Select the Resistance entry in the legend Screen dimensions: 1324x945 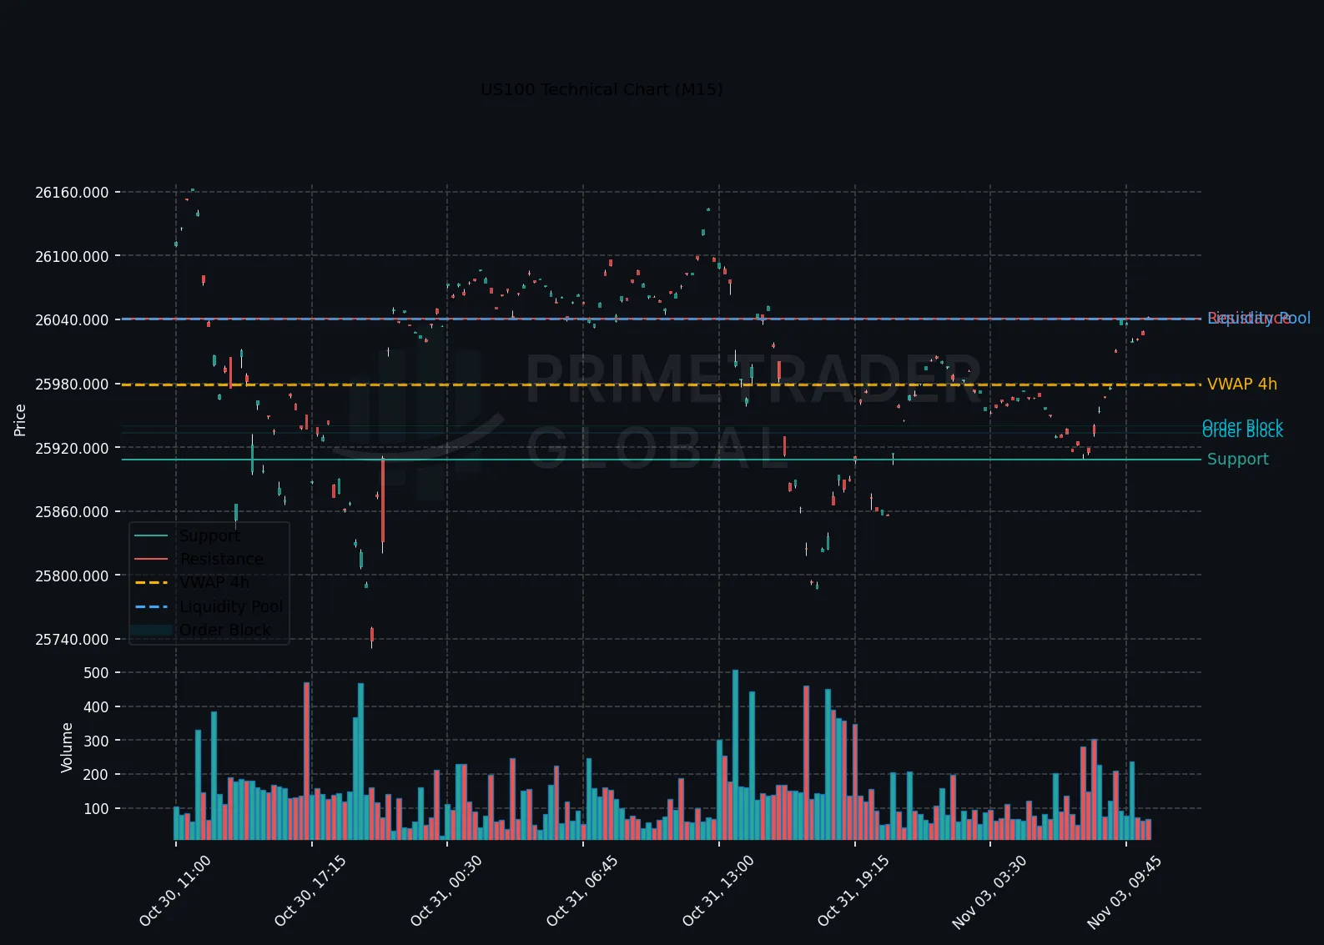tap(221, 559)
